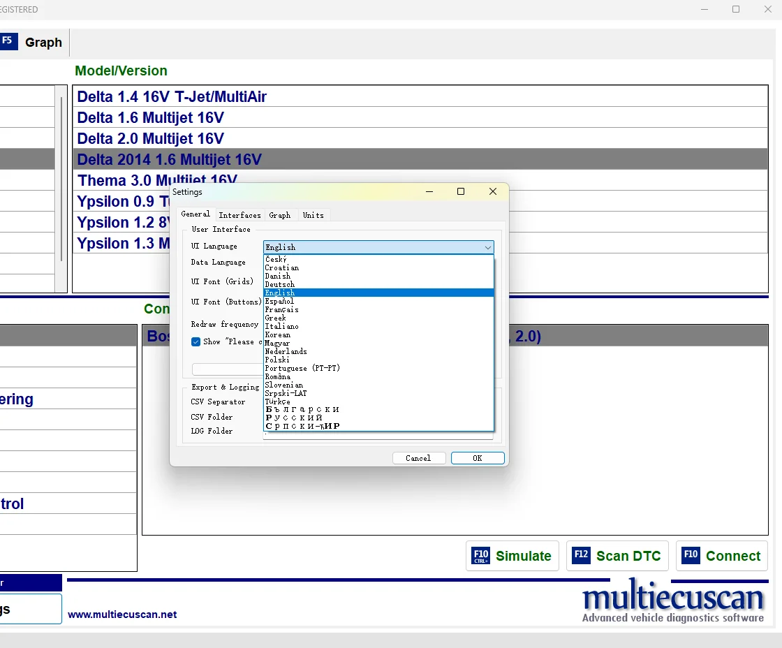The height and width of the screenshot is (648, 782).
Task: Select Delta 2.0 Multijet 16V row
Action: click(x=420, y=138)
